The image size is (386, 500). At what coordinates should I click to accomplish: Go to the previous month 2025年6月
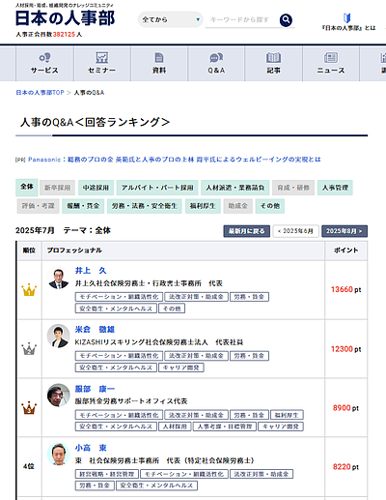295,231
